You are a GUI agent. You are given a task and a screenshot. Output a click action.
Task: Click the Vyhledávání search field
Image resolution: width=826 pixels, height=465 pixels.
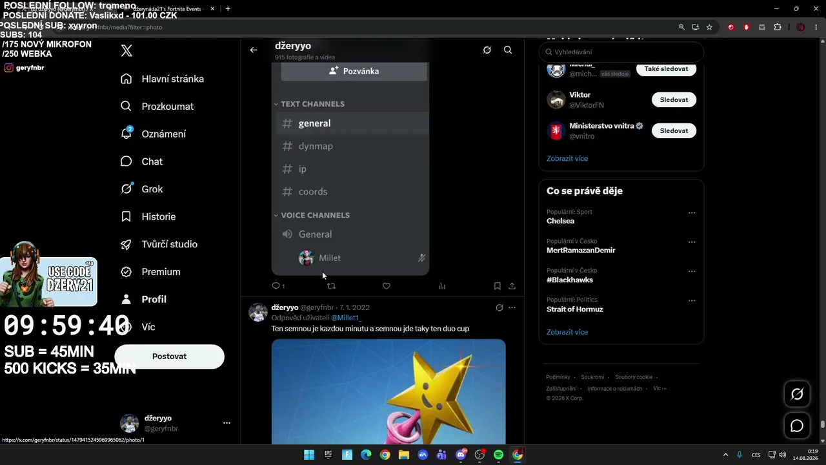point(621,52)
